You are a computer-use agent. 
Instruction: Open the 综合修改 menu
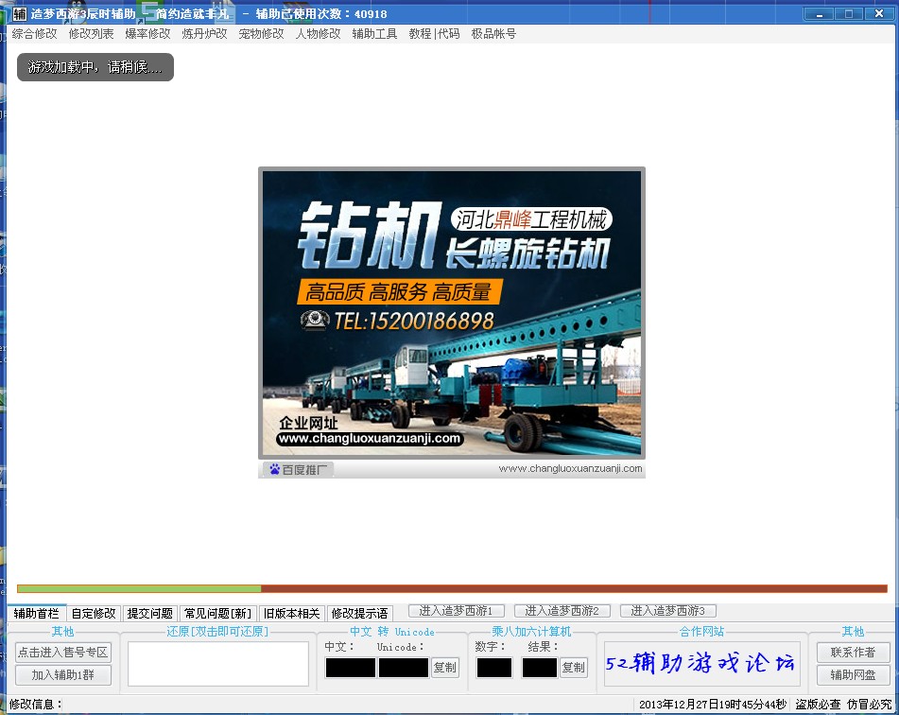[x=34, y=34]
